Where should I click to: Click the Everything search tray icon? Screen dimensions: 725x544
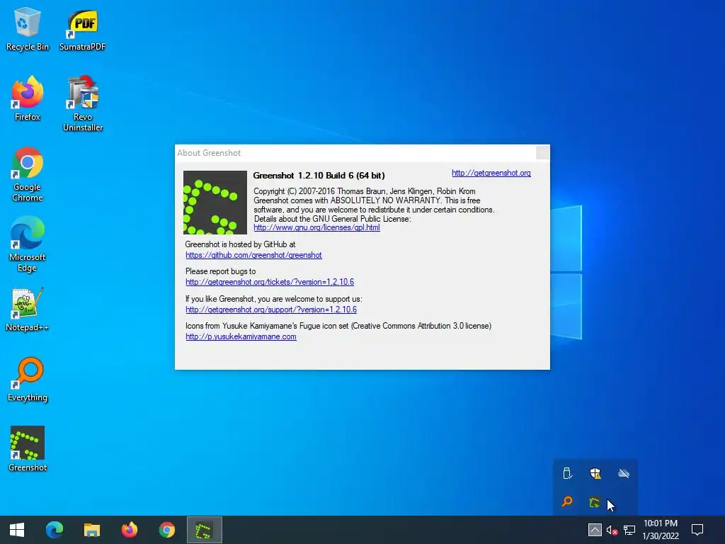coord(567,501)
